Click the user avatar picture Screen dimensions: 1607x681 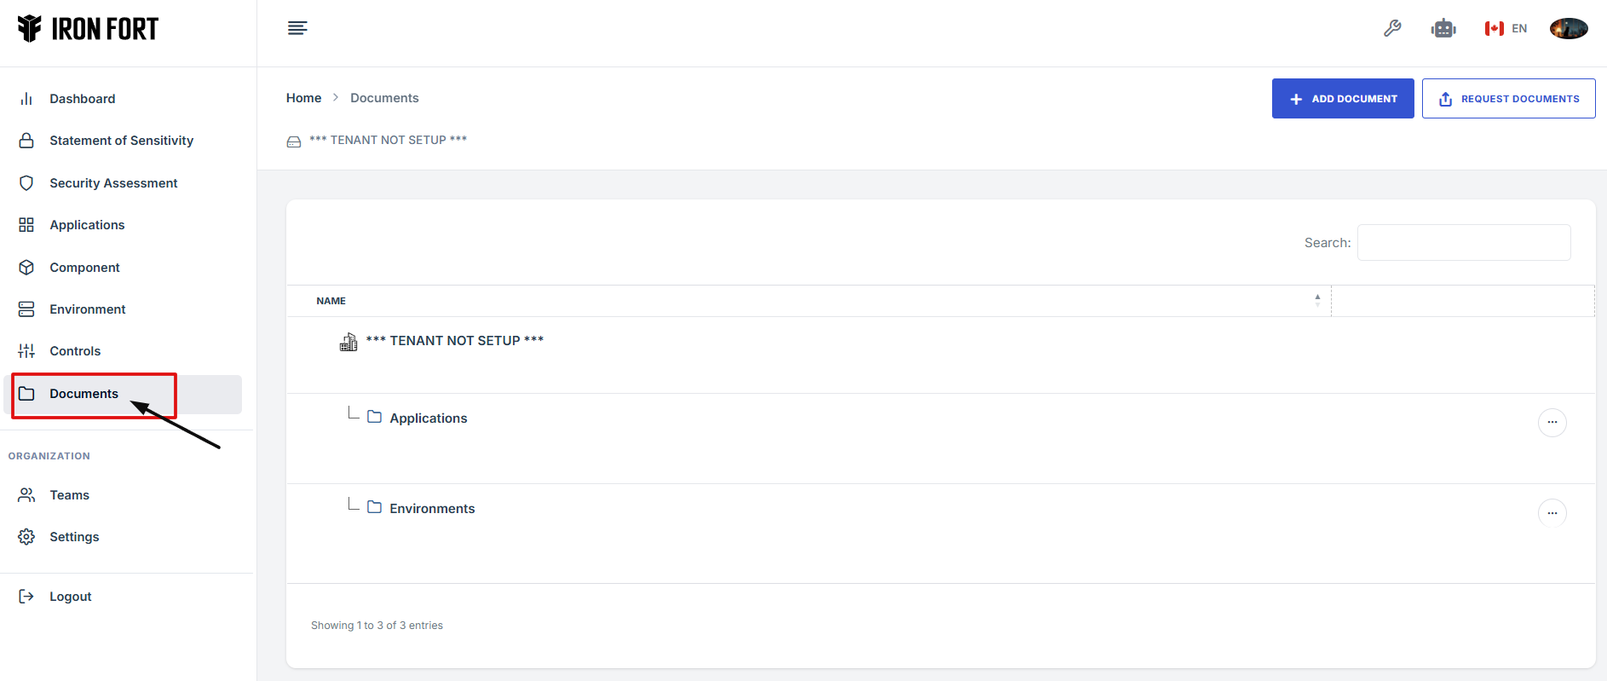tap(1568, 28)
